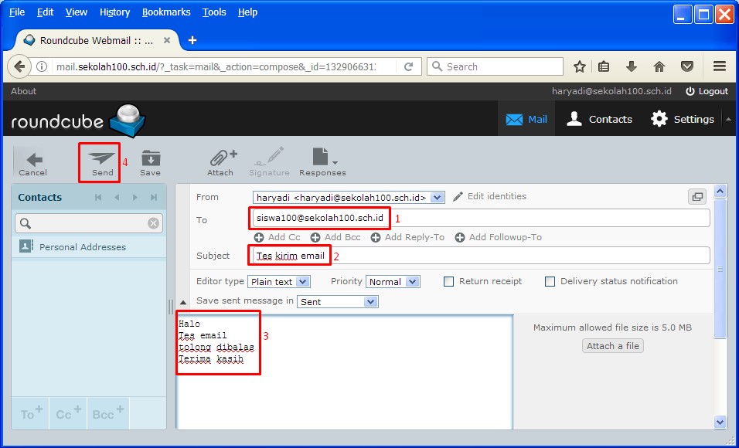Click the Send paper plane icon

101,158
